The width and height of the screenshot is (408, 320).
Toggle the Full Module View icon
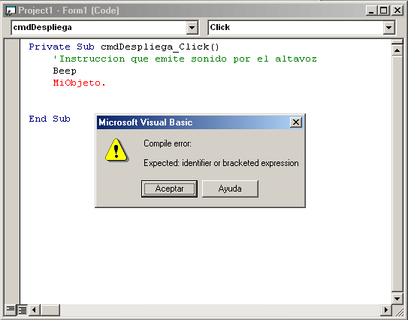pos(23,309)
